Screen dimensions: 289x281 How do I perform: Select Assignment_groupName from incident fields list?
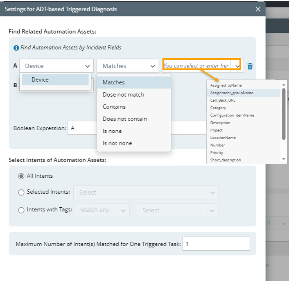(232, 93)
